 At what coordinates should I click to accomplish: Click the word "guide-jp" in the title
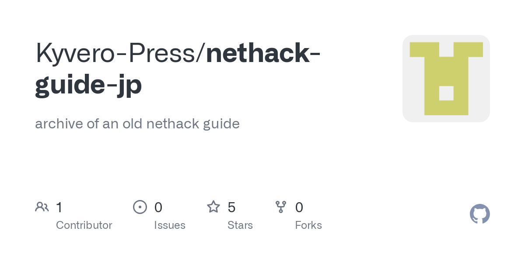click(x=88, y=83)
